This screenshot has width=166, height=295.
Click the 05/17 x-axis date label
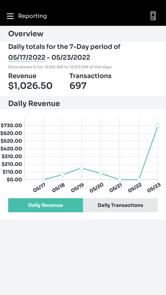(x=39, y=188)
